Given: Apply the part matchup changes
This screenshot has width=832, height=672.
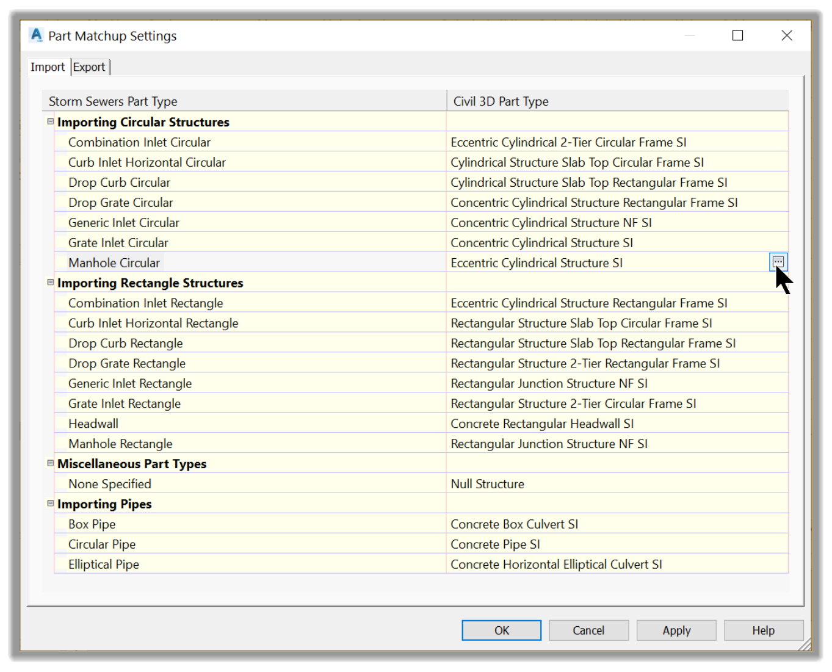Looking at the screenshot, I should tap(676, 630).
